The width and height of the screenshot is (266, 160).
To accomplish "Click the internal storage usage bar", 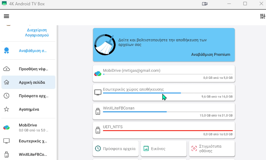I will pos(168,93).
